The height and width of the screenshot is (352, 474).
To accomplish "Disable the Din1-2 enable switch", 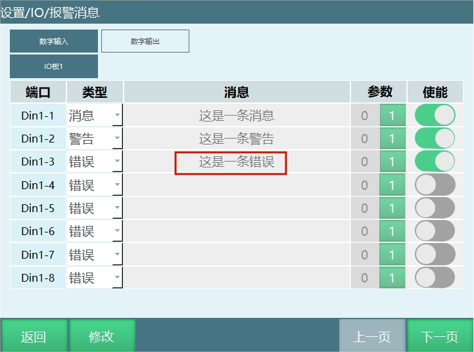I will tap(435, 139).
